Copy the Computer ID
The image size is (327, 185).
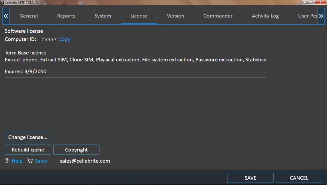[x=64, y=39]
